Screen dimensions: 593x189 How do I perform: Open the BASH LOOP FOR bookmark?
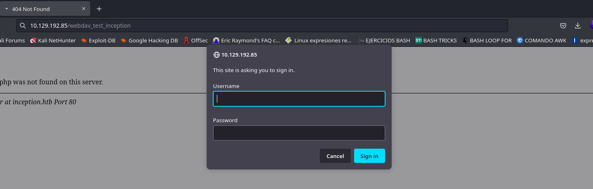[487, 40]
